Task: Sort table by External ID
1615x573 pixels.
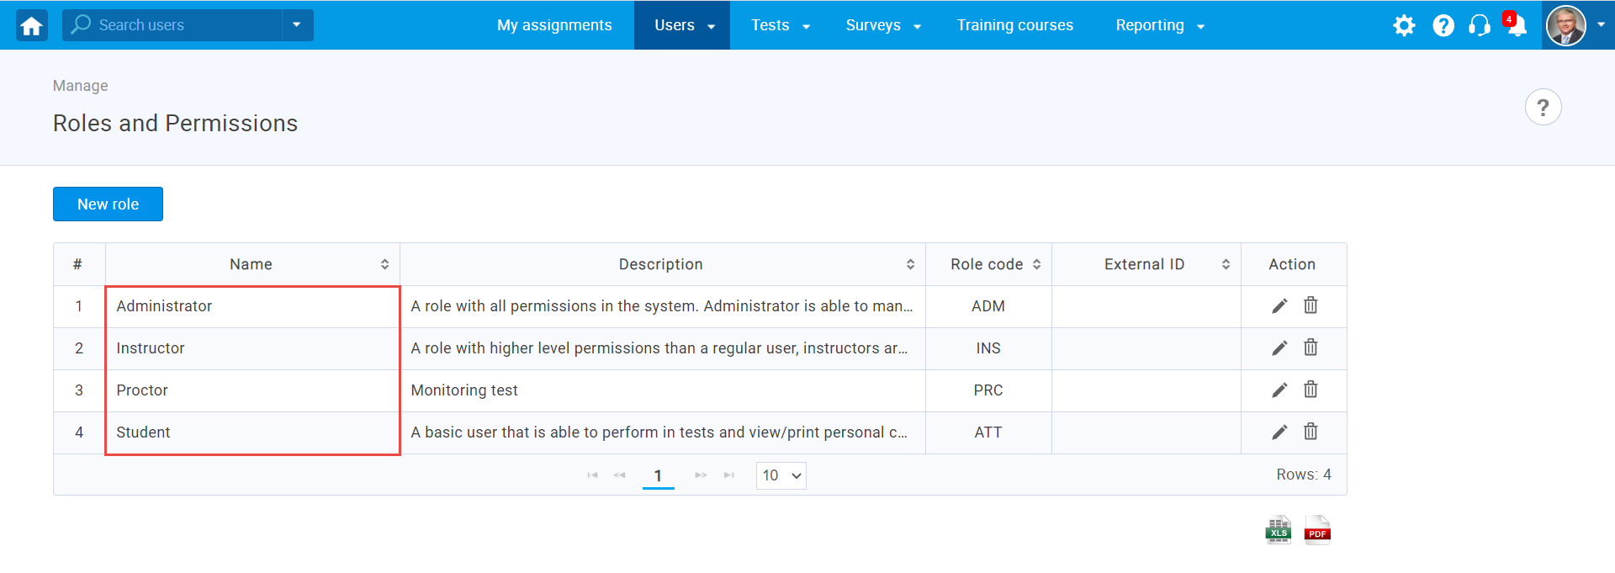Action: [1226, 264]
